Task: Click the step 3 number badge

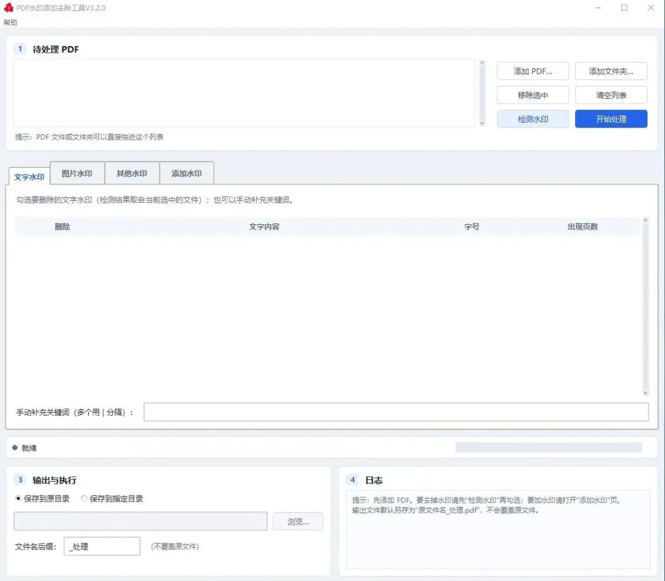Action: click(x=20, y=480)
